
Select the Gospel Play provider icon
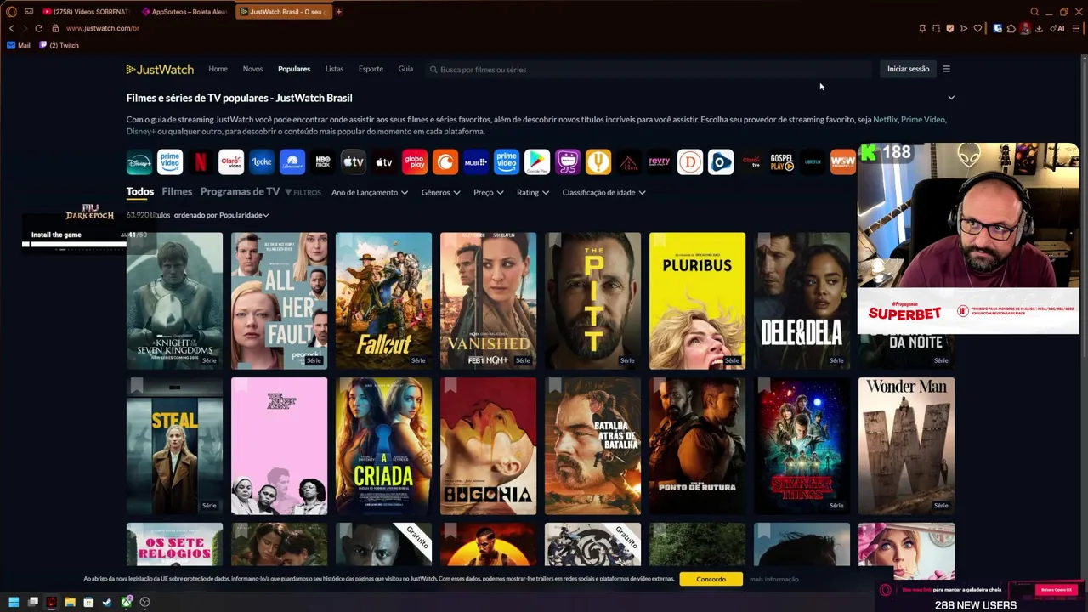[782, 161]
